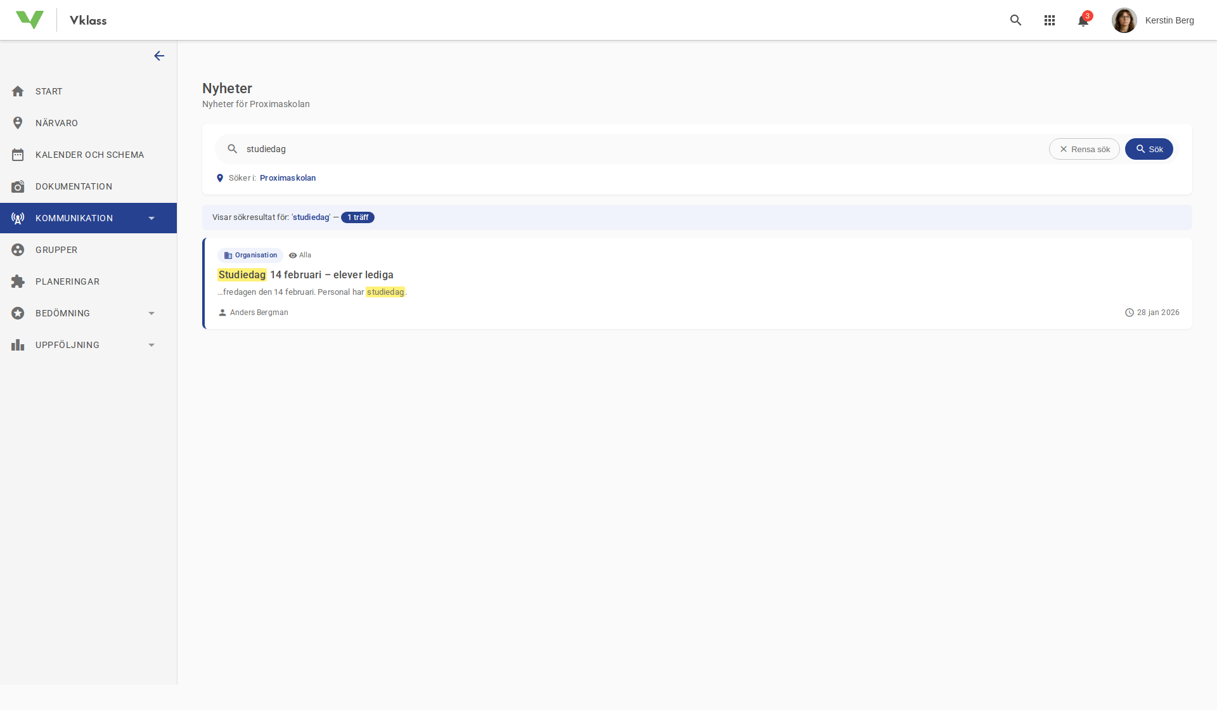The height and width of the screenshot is (710, 1217).
Task: Click the Vklass logo
Action: pos(30,19)
